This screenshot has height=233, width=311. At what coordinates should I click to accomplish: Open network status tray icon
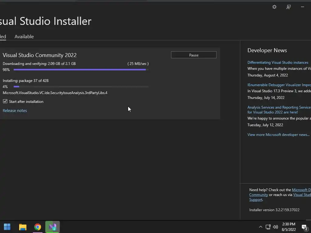268,227
